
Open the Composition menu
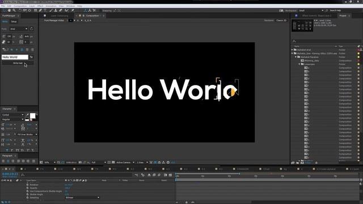20,6
